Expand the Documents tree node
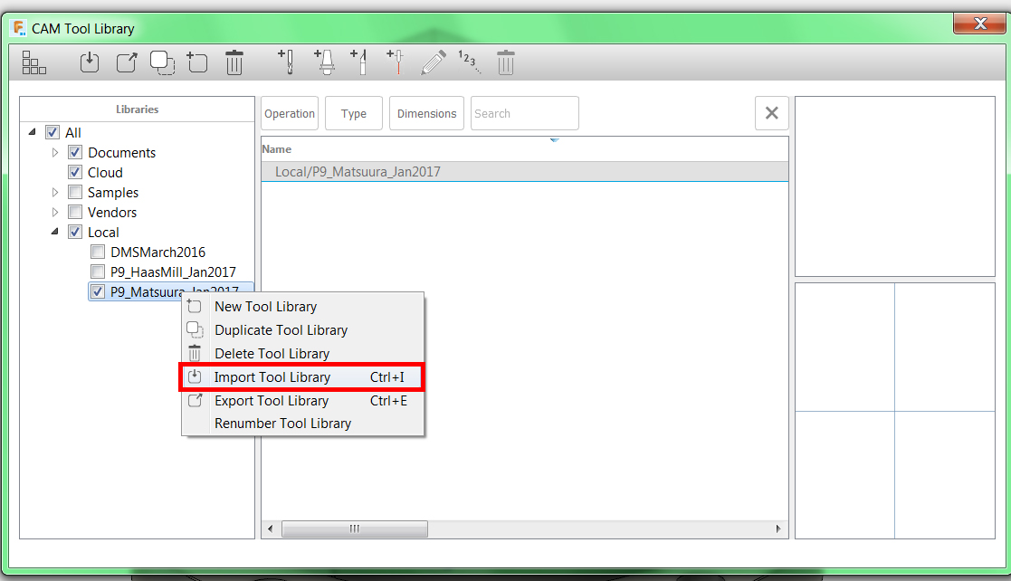 pos(55,153)
